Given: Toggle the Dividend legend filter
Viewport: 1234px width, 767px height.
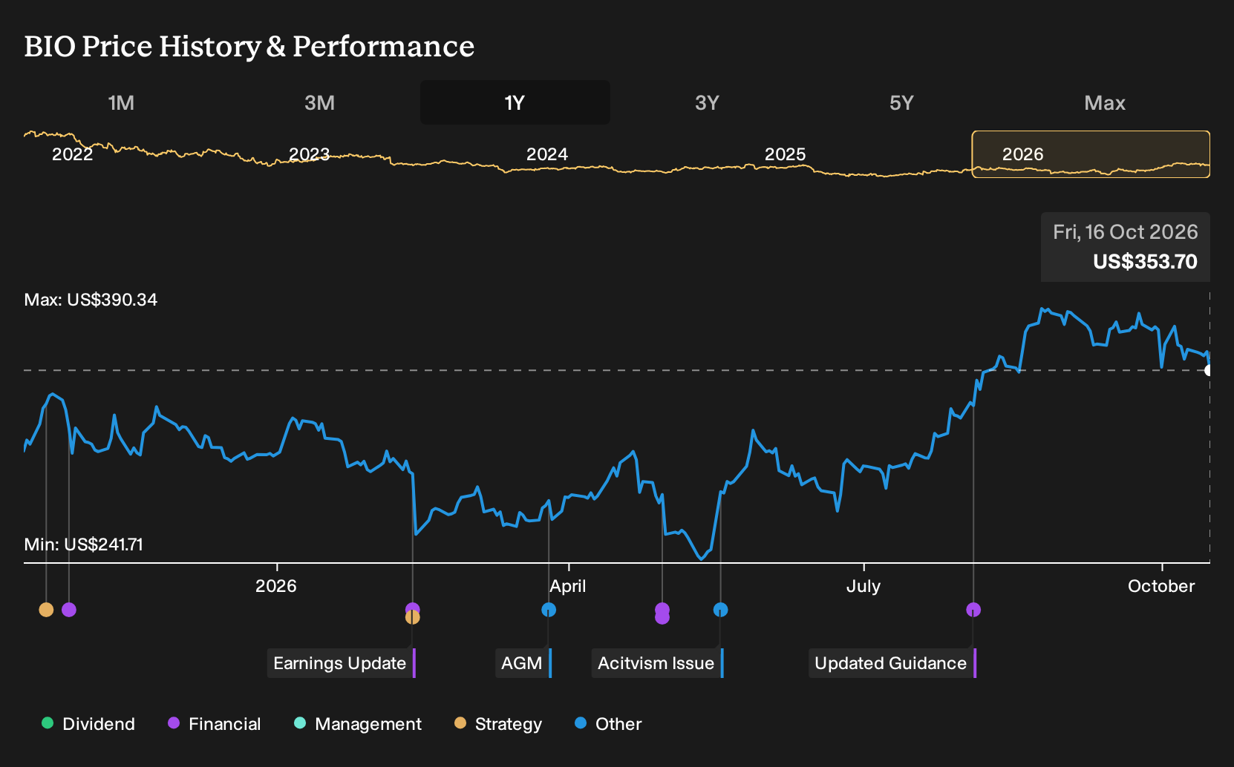Looking at the screenshot, I should (88, 724).
